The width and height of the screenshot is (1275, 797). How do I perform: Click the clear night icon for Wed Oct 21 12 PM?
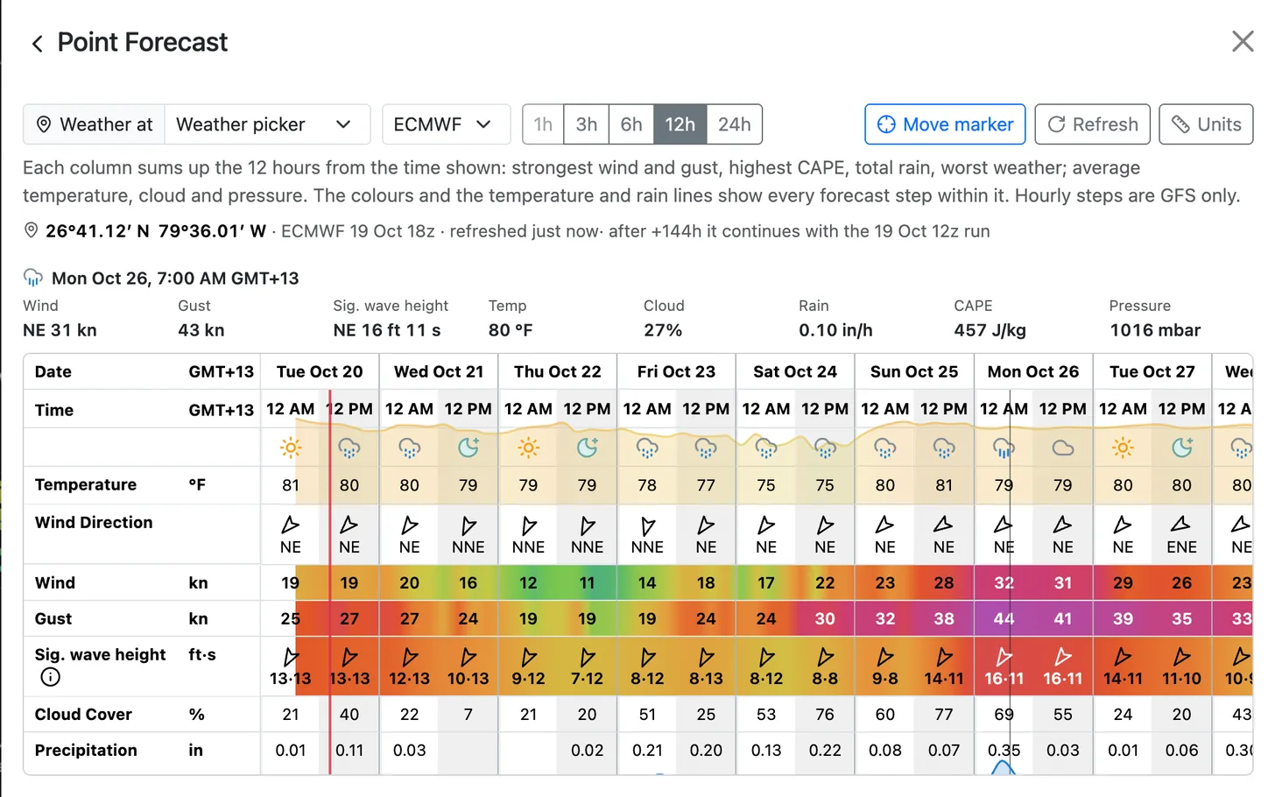pyautogui.click(x=468, y=448)
